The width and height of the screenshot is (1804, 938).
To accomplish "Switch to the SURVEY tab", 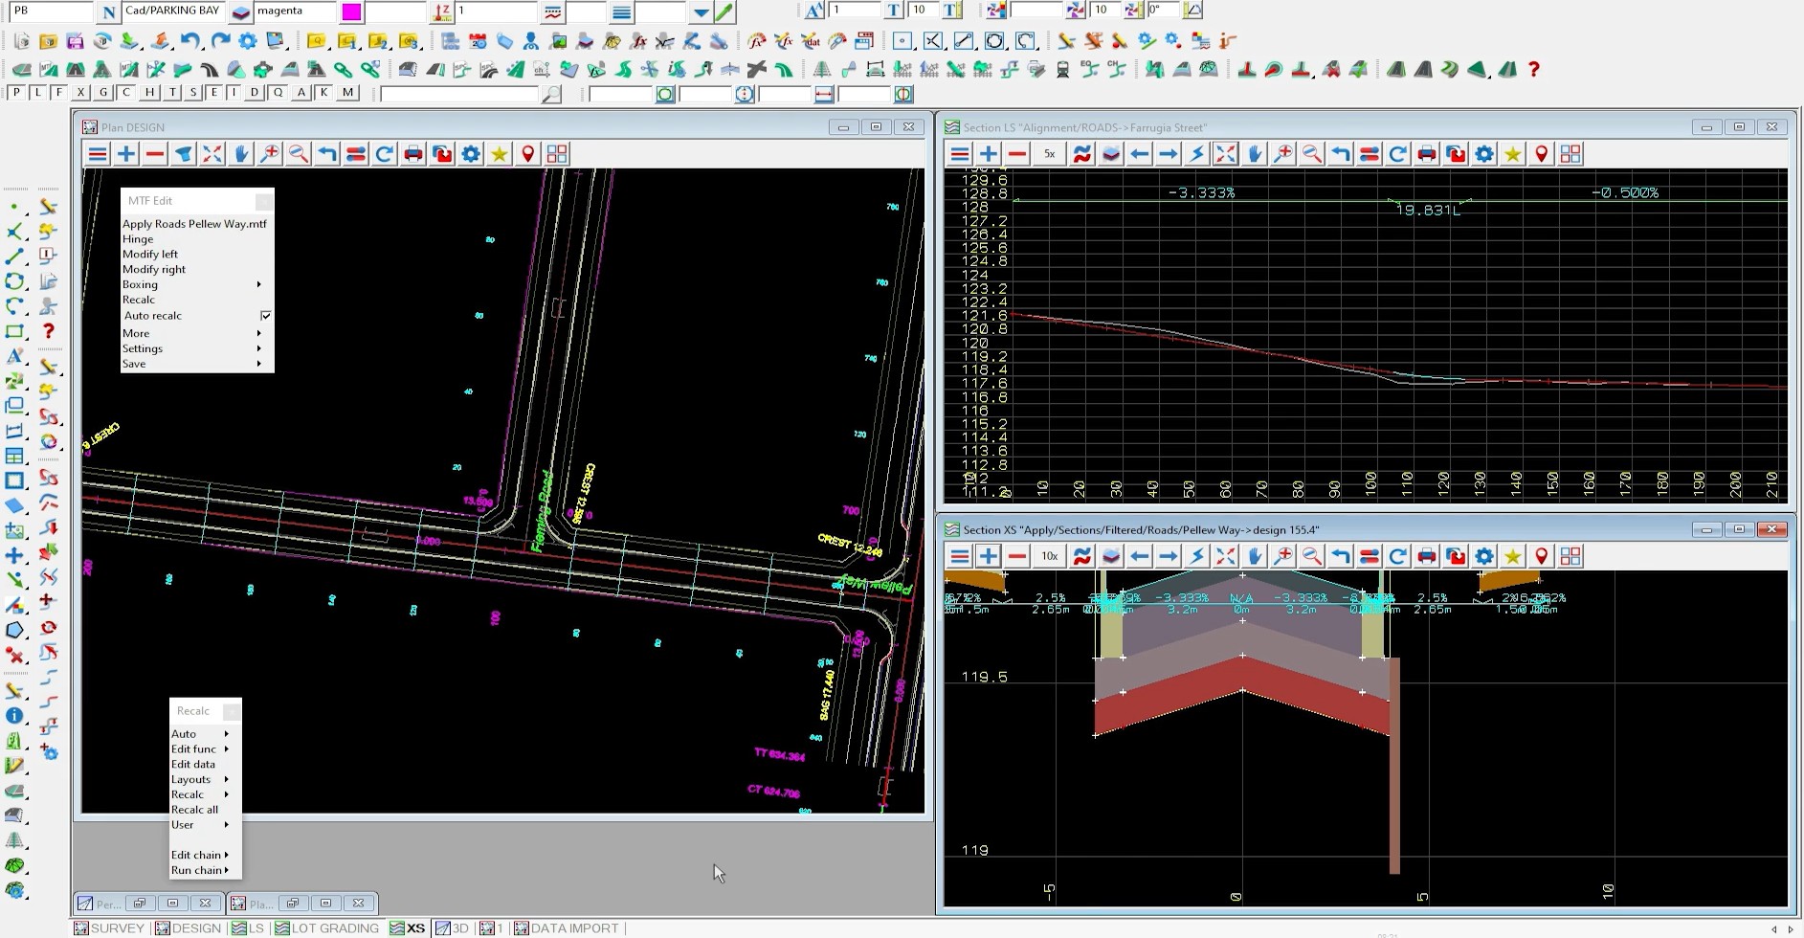I will 110,927.
